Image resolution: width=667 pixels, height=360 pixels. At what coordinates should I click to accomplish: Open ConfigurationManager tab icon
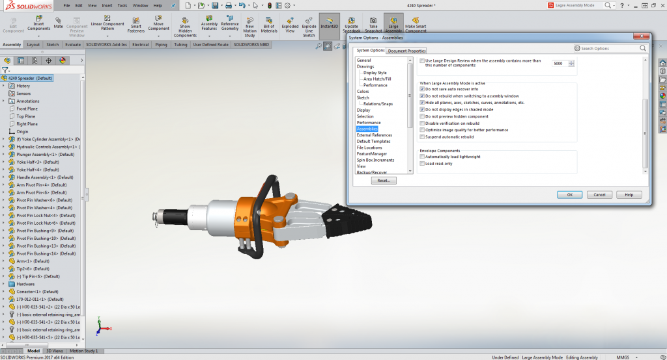(35, 60)
